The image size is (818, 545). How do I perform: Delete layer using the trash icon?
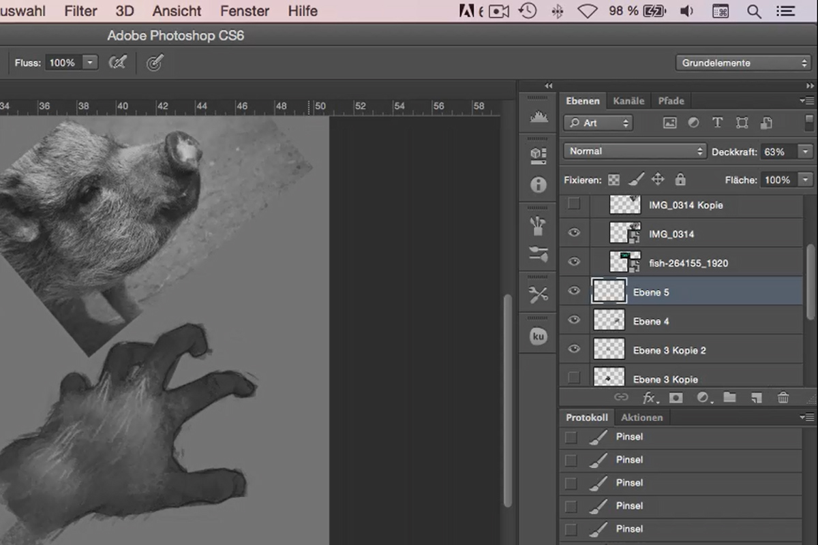pos(783,398)
